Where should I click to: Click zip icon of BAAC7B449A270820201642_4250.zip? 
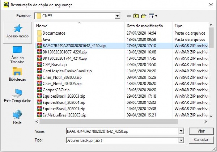[39, 46]
